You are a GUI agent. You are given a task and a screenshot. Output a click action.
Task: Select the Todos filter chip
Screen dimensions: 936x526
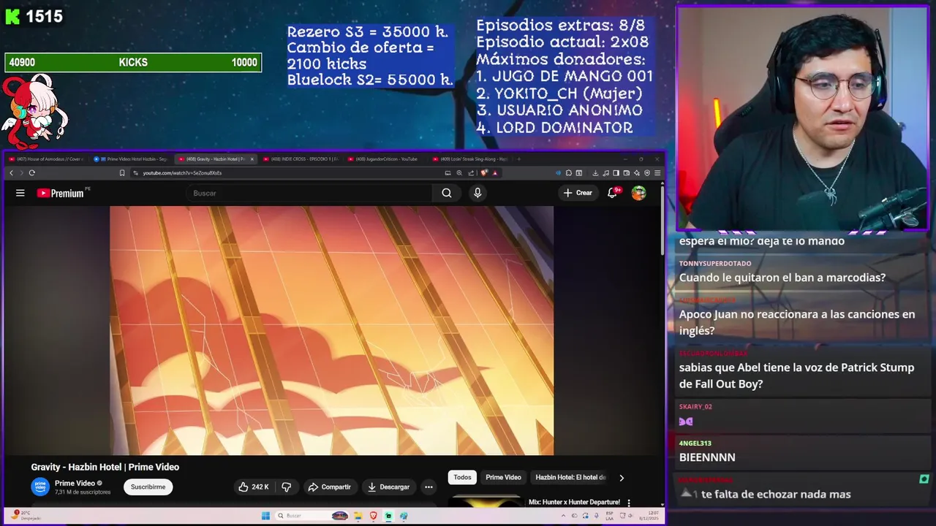coord(462,477)
